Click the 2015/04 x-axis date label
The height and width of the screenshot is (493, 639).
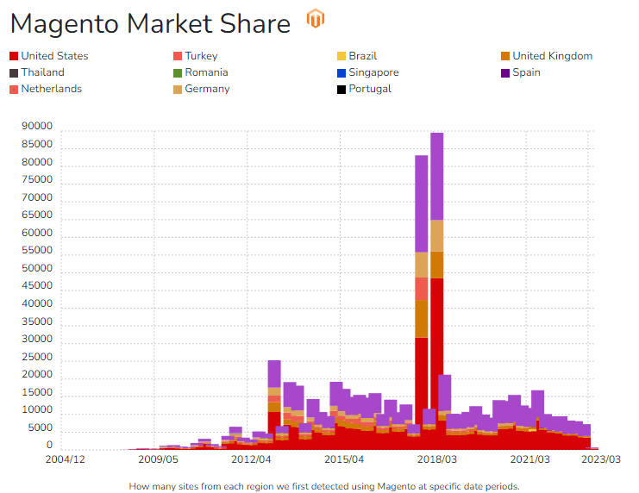344,459
